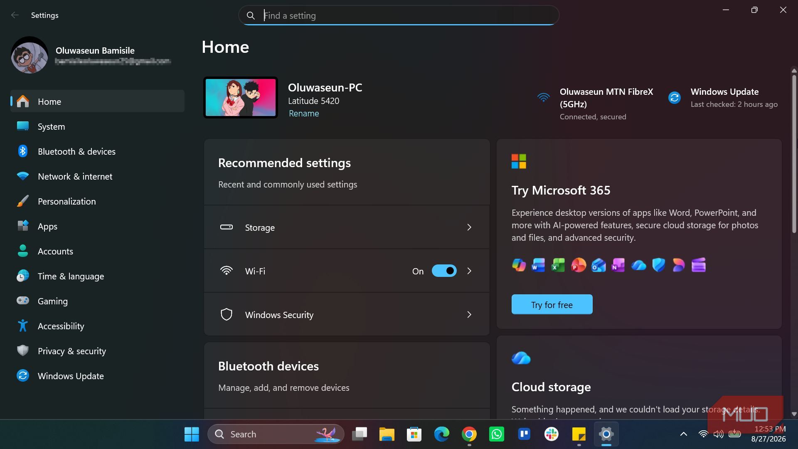The image size is (798, 449).
Task: Select Accessibility in the sidebar
Action: pos(97,326)
